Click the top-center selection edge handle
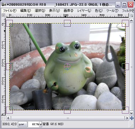The height and width of the screenshot is (129, 135). tap(67, 23)
